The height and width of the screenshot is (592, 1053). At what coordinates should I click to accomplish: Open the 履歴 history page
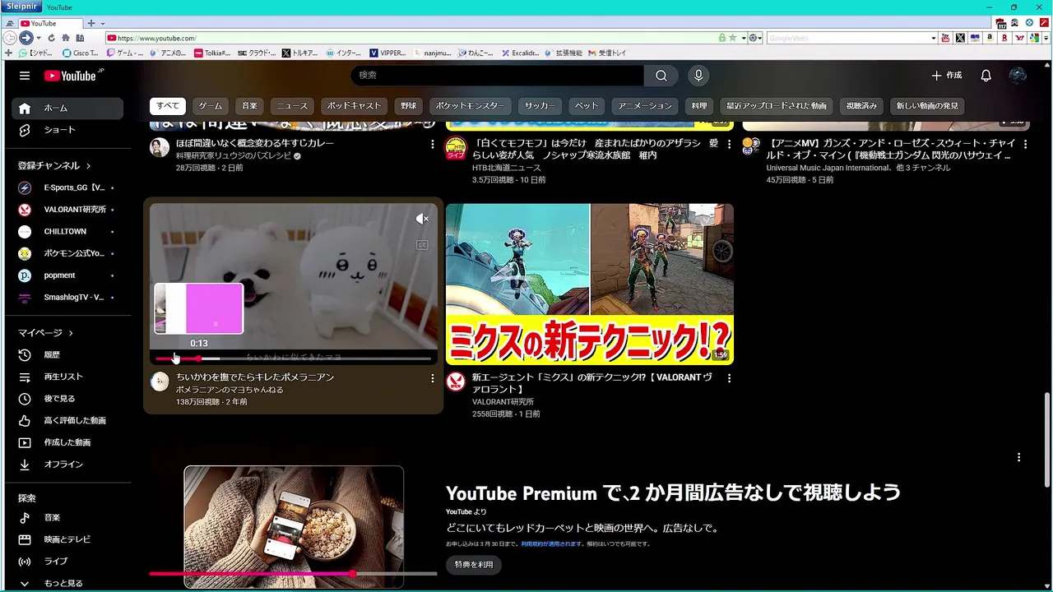coord(67,355)
